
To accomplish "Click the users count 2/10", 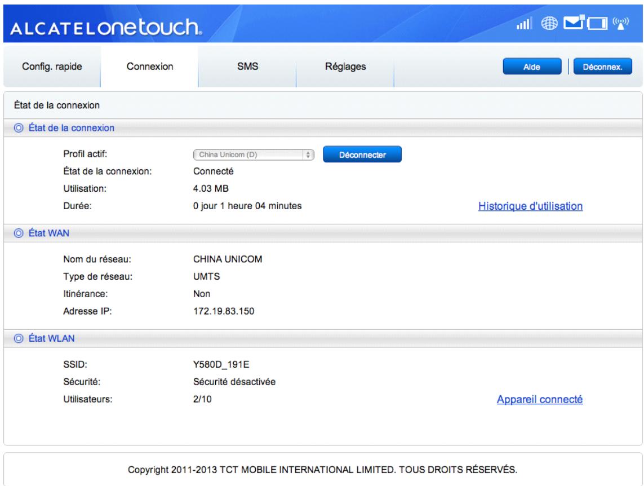I will pos(202,399).
